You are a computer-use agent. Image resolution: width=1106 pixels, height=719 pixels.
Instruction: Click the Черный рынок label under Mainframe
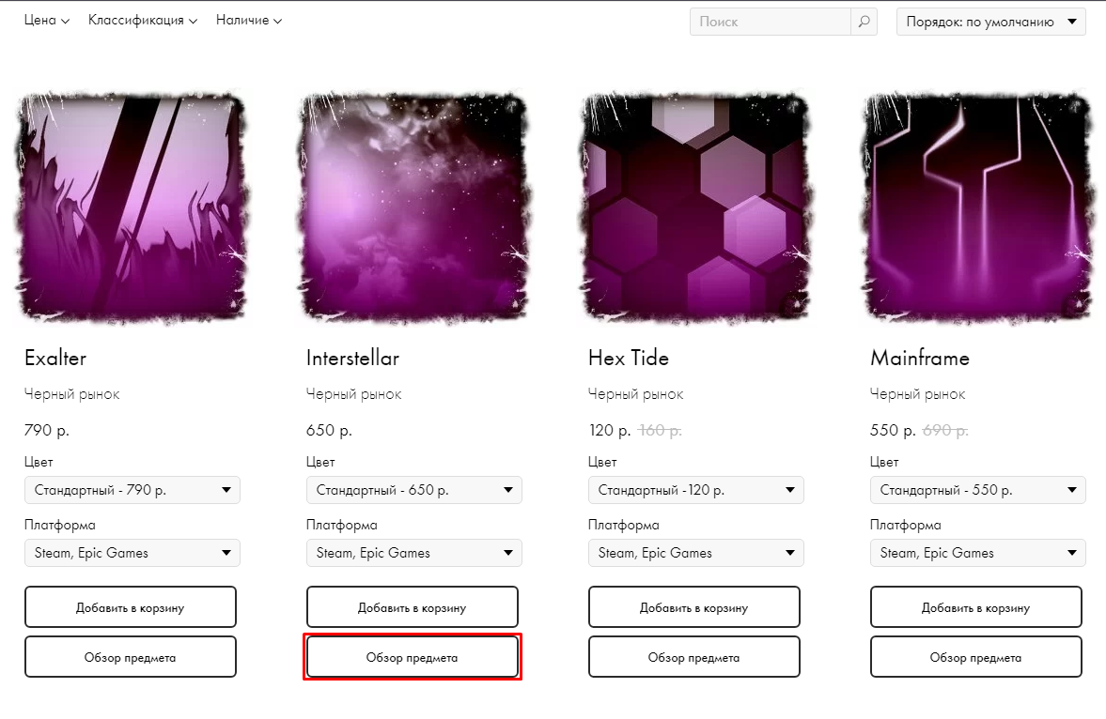point(918,394)
